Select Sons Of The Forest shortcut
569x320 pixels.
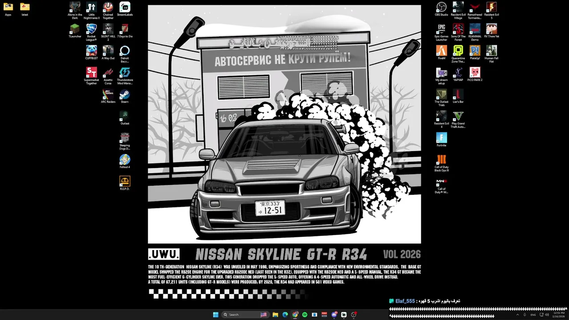tap(458, 32)
